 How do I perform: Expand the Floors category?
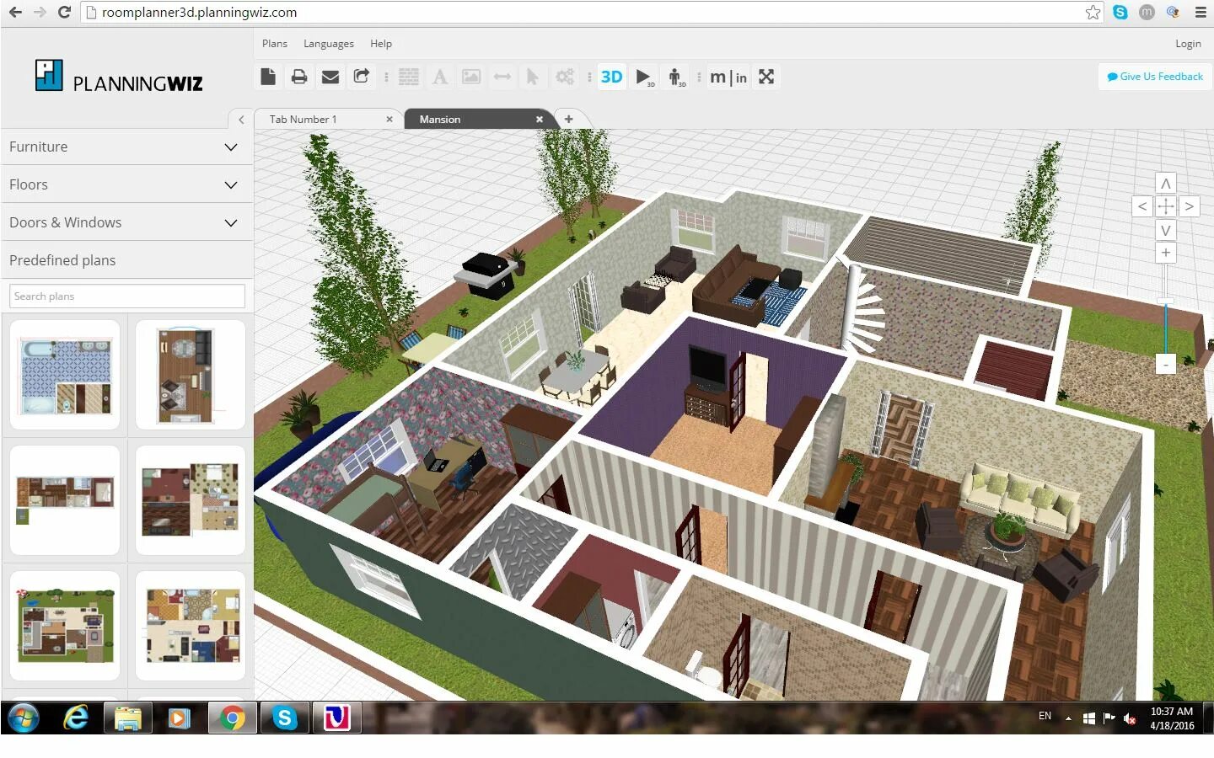[x=126, y=184]
